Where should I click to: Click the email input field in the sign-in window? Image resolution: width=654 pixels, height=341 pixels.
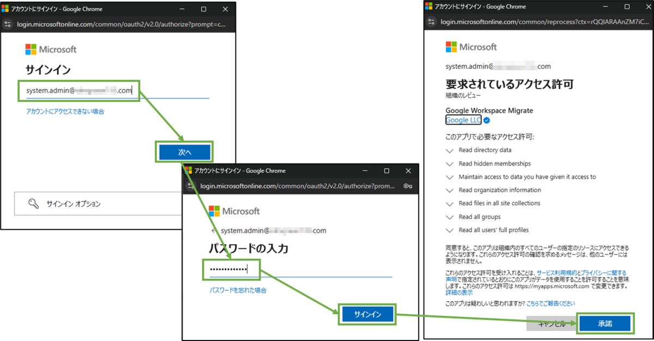pos(117,90)
